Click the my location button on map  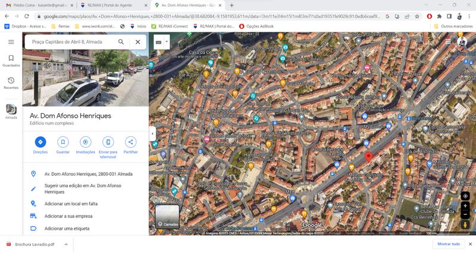(x=465, y=196)
